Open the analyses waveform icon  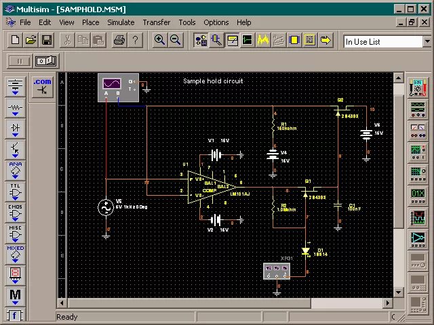[263, 41]
